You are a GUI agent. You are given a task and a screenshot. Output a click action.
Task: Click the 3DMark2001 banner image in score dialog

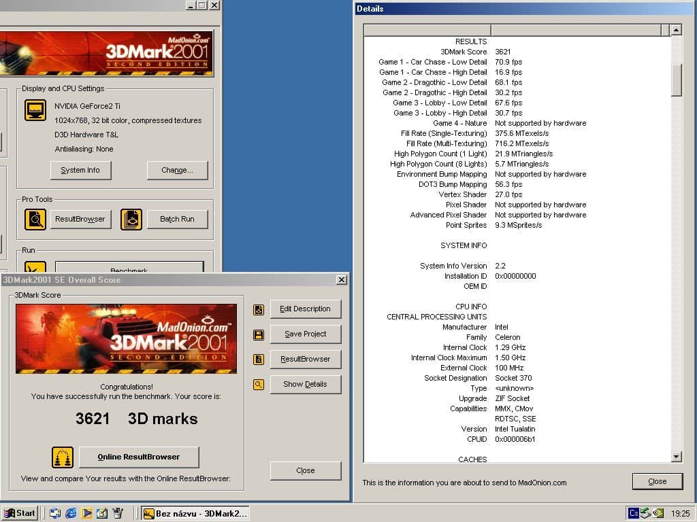[x=126, y=338]
